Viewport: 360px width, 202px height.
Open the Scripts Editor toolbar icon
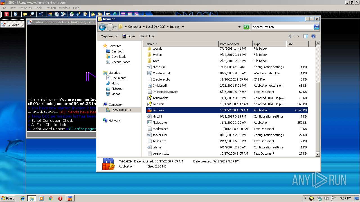[x=41, y=14]
